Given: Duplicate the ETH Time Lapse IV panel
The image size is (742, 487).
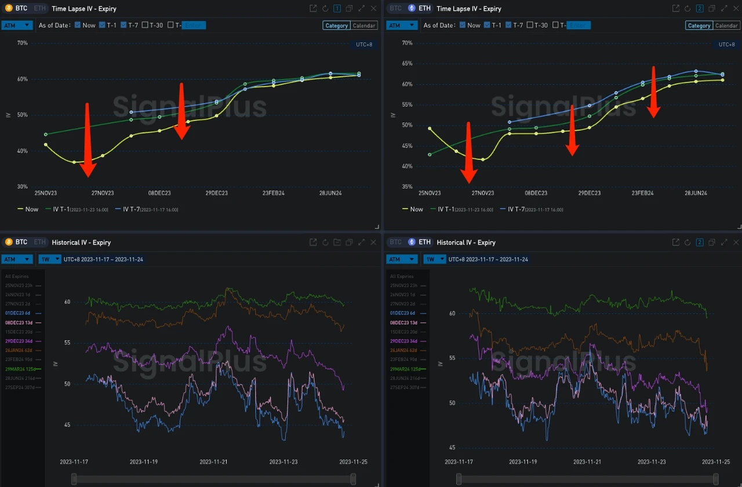Looking at the screenshot, I should (x=711, y=9).
